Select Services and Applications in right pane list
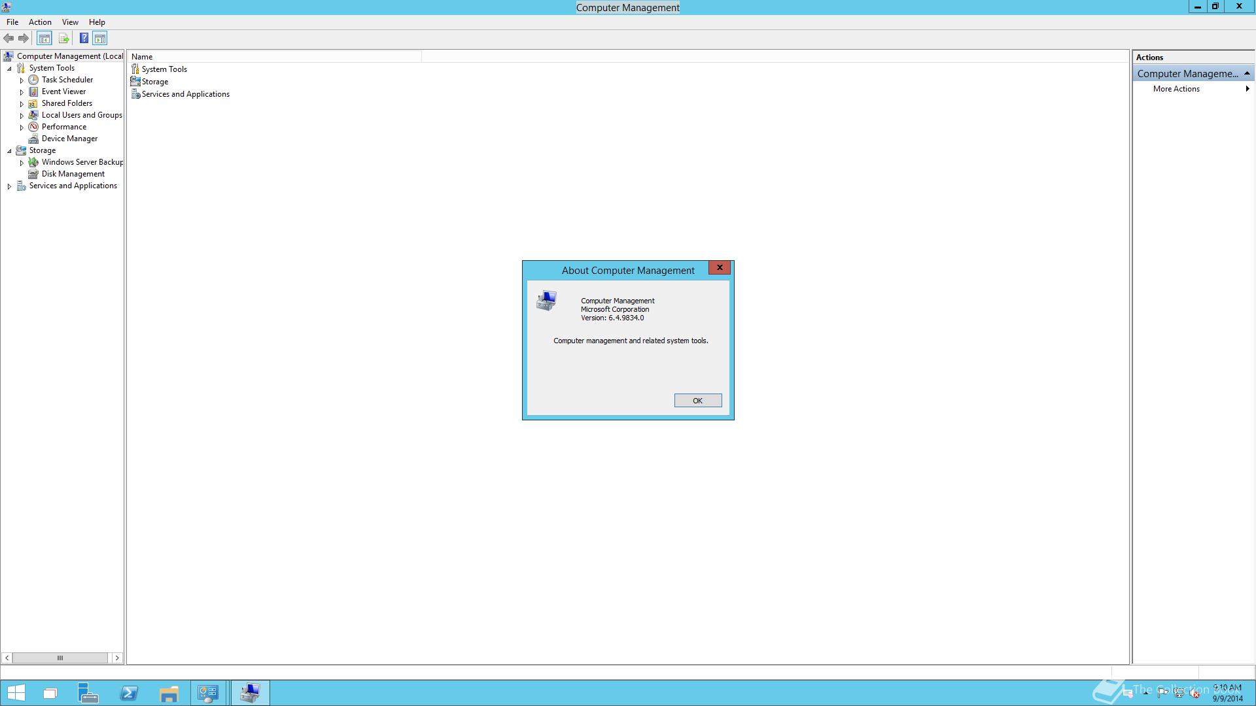This screenshot has height=706, width=1256. point(181,94)
